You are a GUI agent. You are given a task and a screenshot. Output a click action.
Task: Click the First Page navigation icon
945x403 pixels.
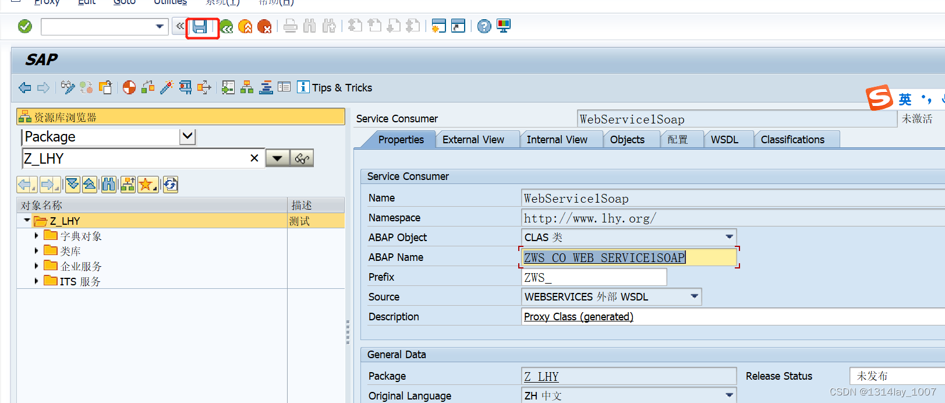(355, 26)
